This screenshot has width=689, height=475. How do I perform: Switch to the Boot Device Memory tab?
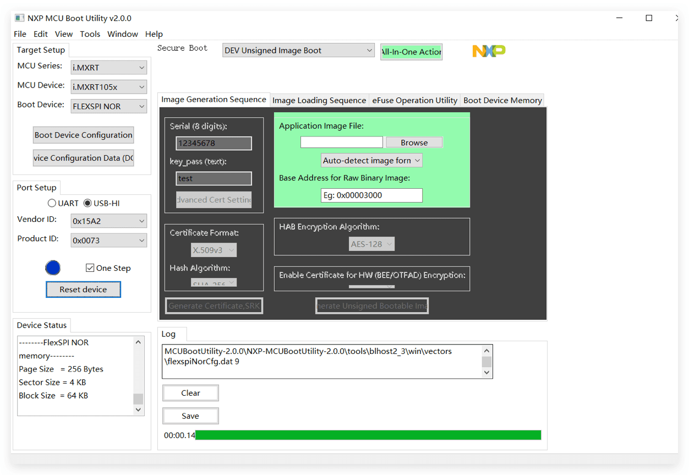click(x=502, y=100)
